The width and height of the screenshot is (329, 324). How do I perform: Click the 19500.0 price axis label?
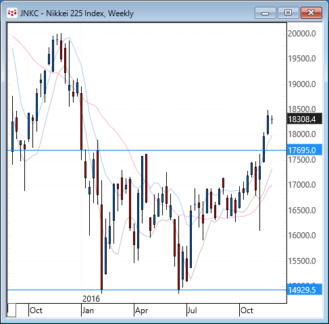(x=302, y=59)
